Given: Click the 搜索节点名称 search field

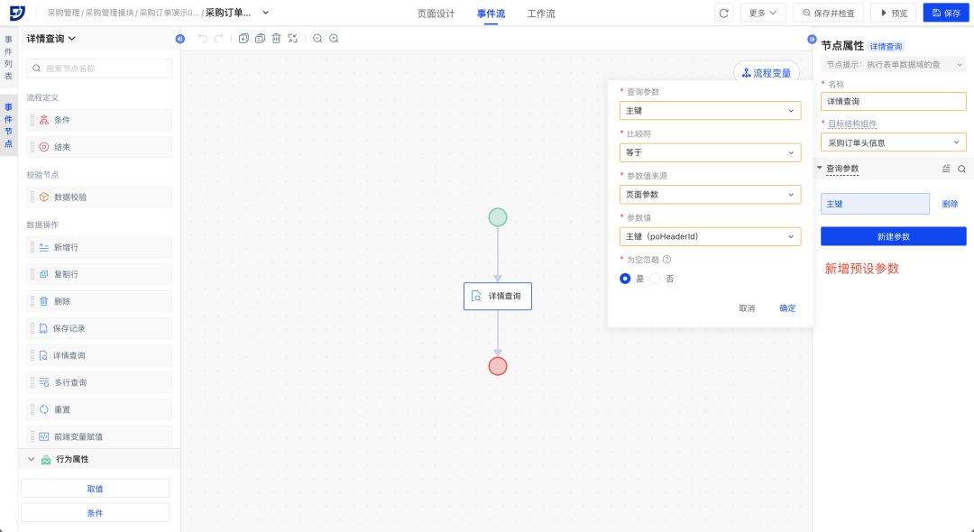Looking at the screenshot, I should point(99,68).
